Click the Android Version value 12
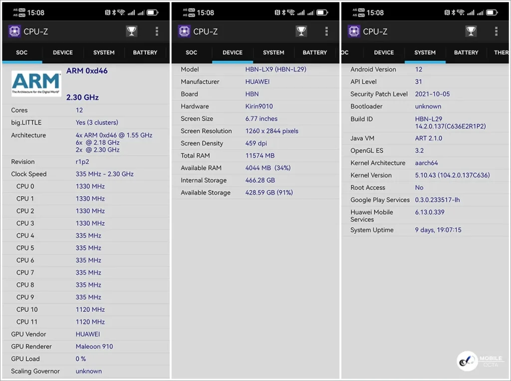This screenshot has width=511, height=381. (x=419, y=69)
